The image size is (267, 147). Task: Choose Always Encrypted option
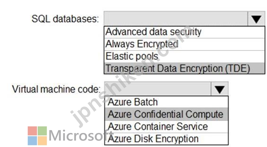coord(184,44)
